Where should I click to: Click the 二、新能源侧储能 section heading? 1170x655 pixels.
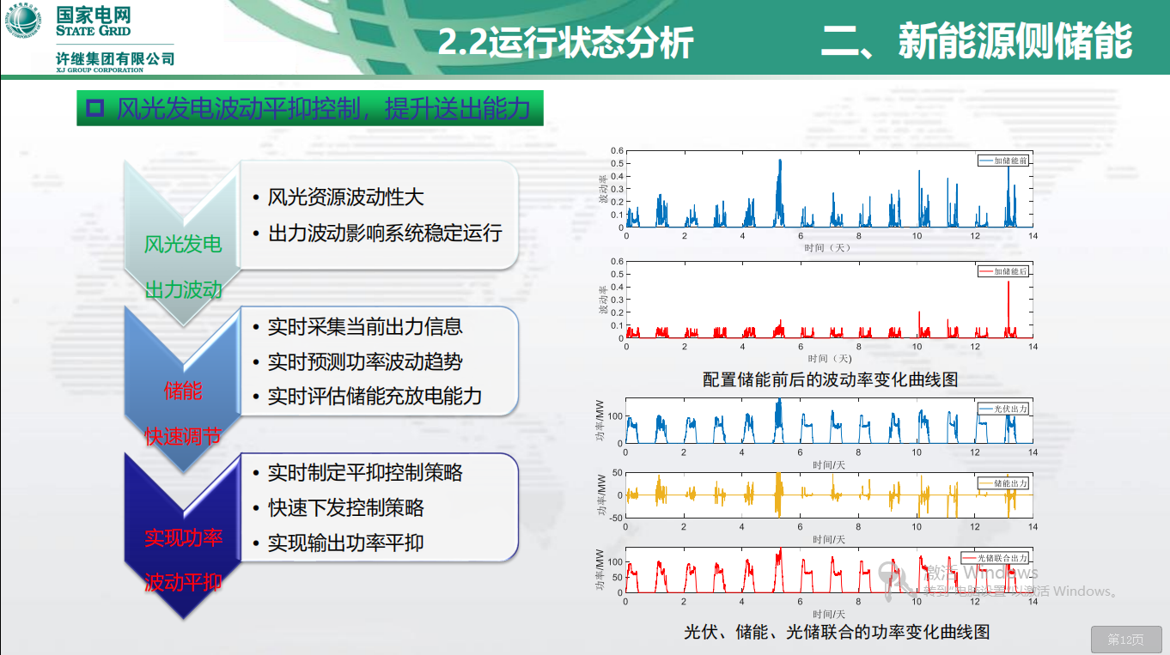pyautogui.click(x=976, y=42)
